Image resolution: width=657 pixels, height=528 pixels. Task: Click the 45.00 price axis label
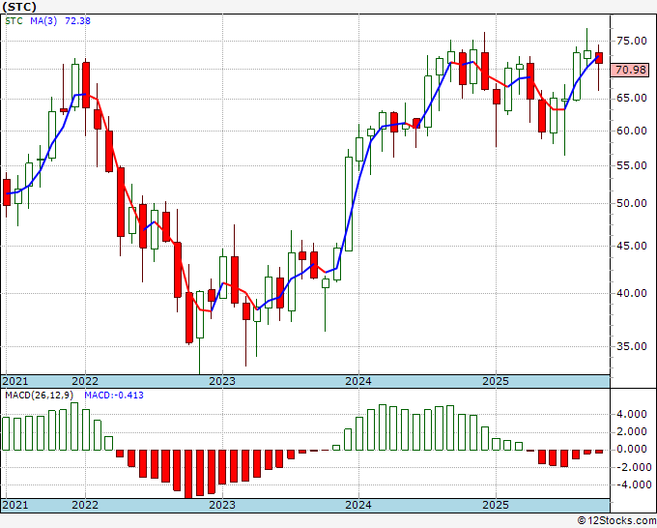pos(632,246)
